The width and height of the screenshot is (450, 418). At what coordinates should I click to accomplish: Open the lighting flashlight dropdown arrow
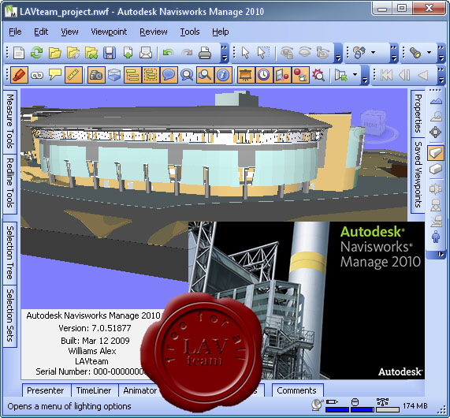(429, 53)
